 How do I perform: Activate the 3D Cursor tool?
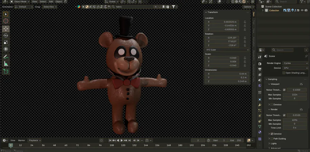tap(6, 21)
